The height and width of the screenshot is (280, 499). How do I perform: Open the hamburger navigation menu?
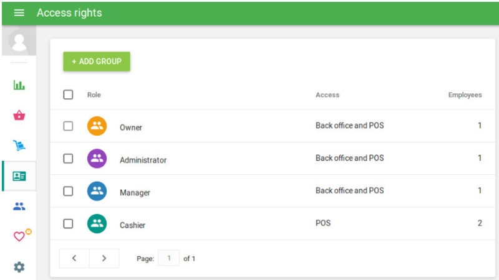tap(19, 13)
